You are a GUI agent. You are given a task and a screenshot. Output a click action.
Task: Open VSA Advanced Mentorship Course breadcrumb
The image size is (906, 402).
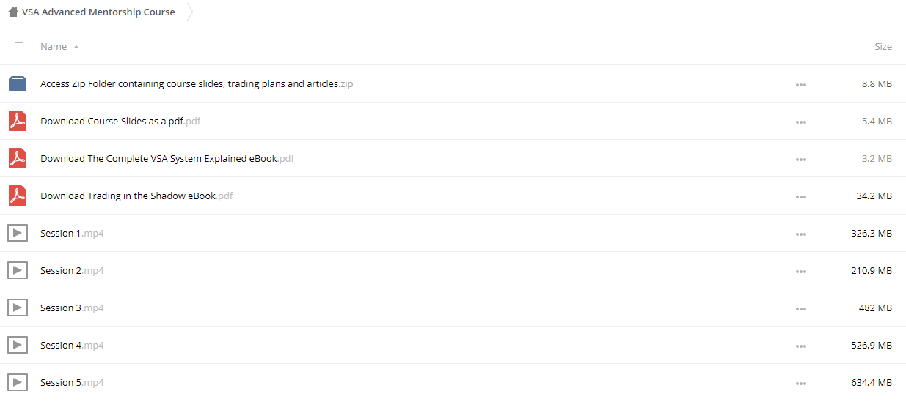coord(98,12)
